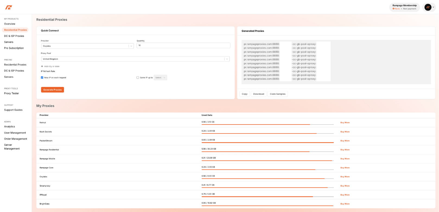The width and height of the screenshot is (439, 212).
Task: Open Pro Subscription page
Action: (x=14, y=48)
